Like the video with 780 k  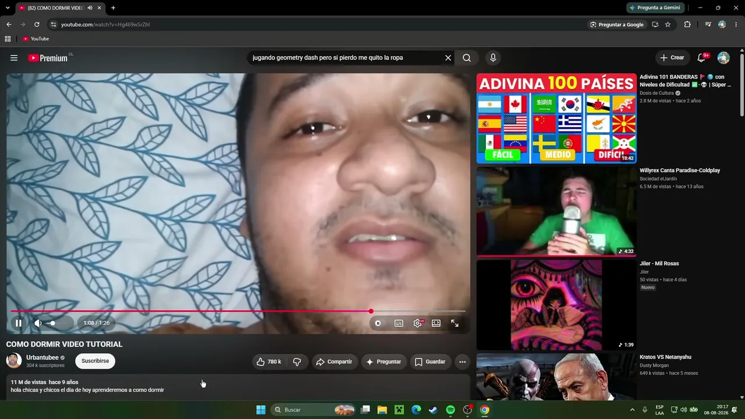click(x=269, y=361)
